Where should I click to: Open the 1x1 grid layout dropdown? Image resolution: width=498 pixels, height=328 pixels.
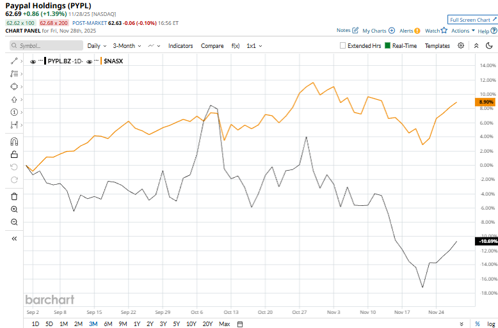coord(254,45)
